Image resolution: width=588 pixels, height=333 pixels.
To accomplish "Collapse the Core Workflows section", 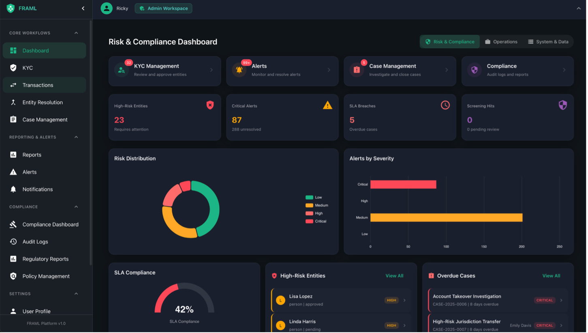I will click(75, 33).
